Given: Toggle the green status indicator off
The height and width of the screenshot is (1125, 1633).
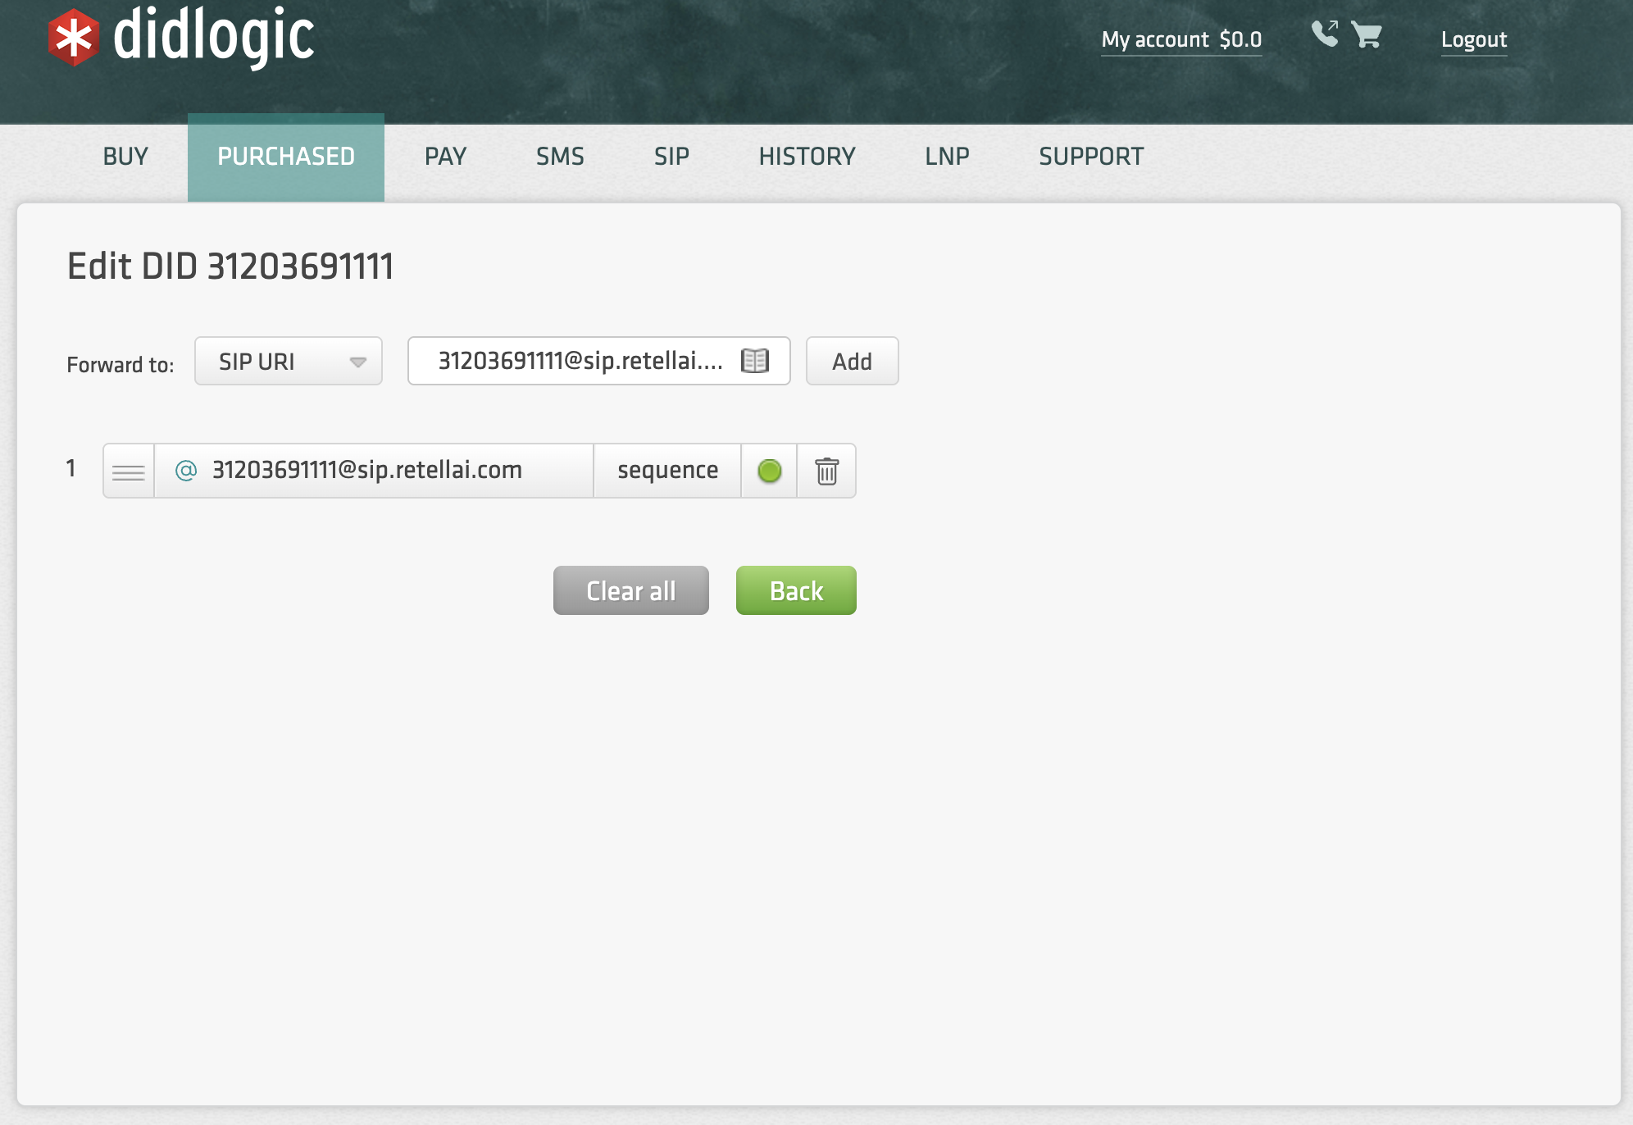Looking at the screenshot, I should point(769,471).
